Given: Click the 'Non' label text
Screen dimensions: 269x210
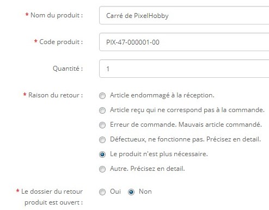Looking at the screenshot, I should click(x=145, y=192).
